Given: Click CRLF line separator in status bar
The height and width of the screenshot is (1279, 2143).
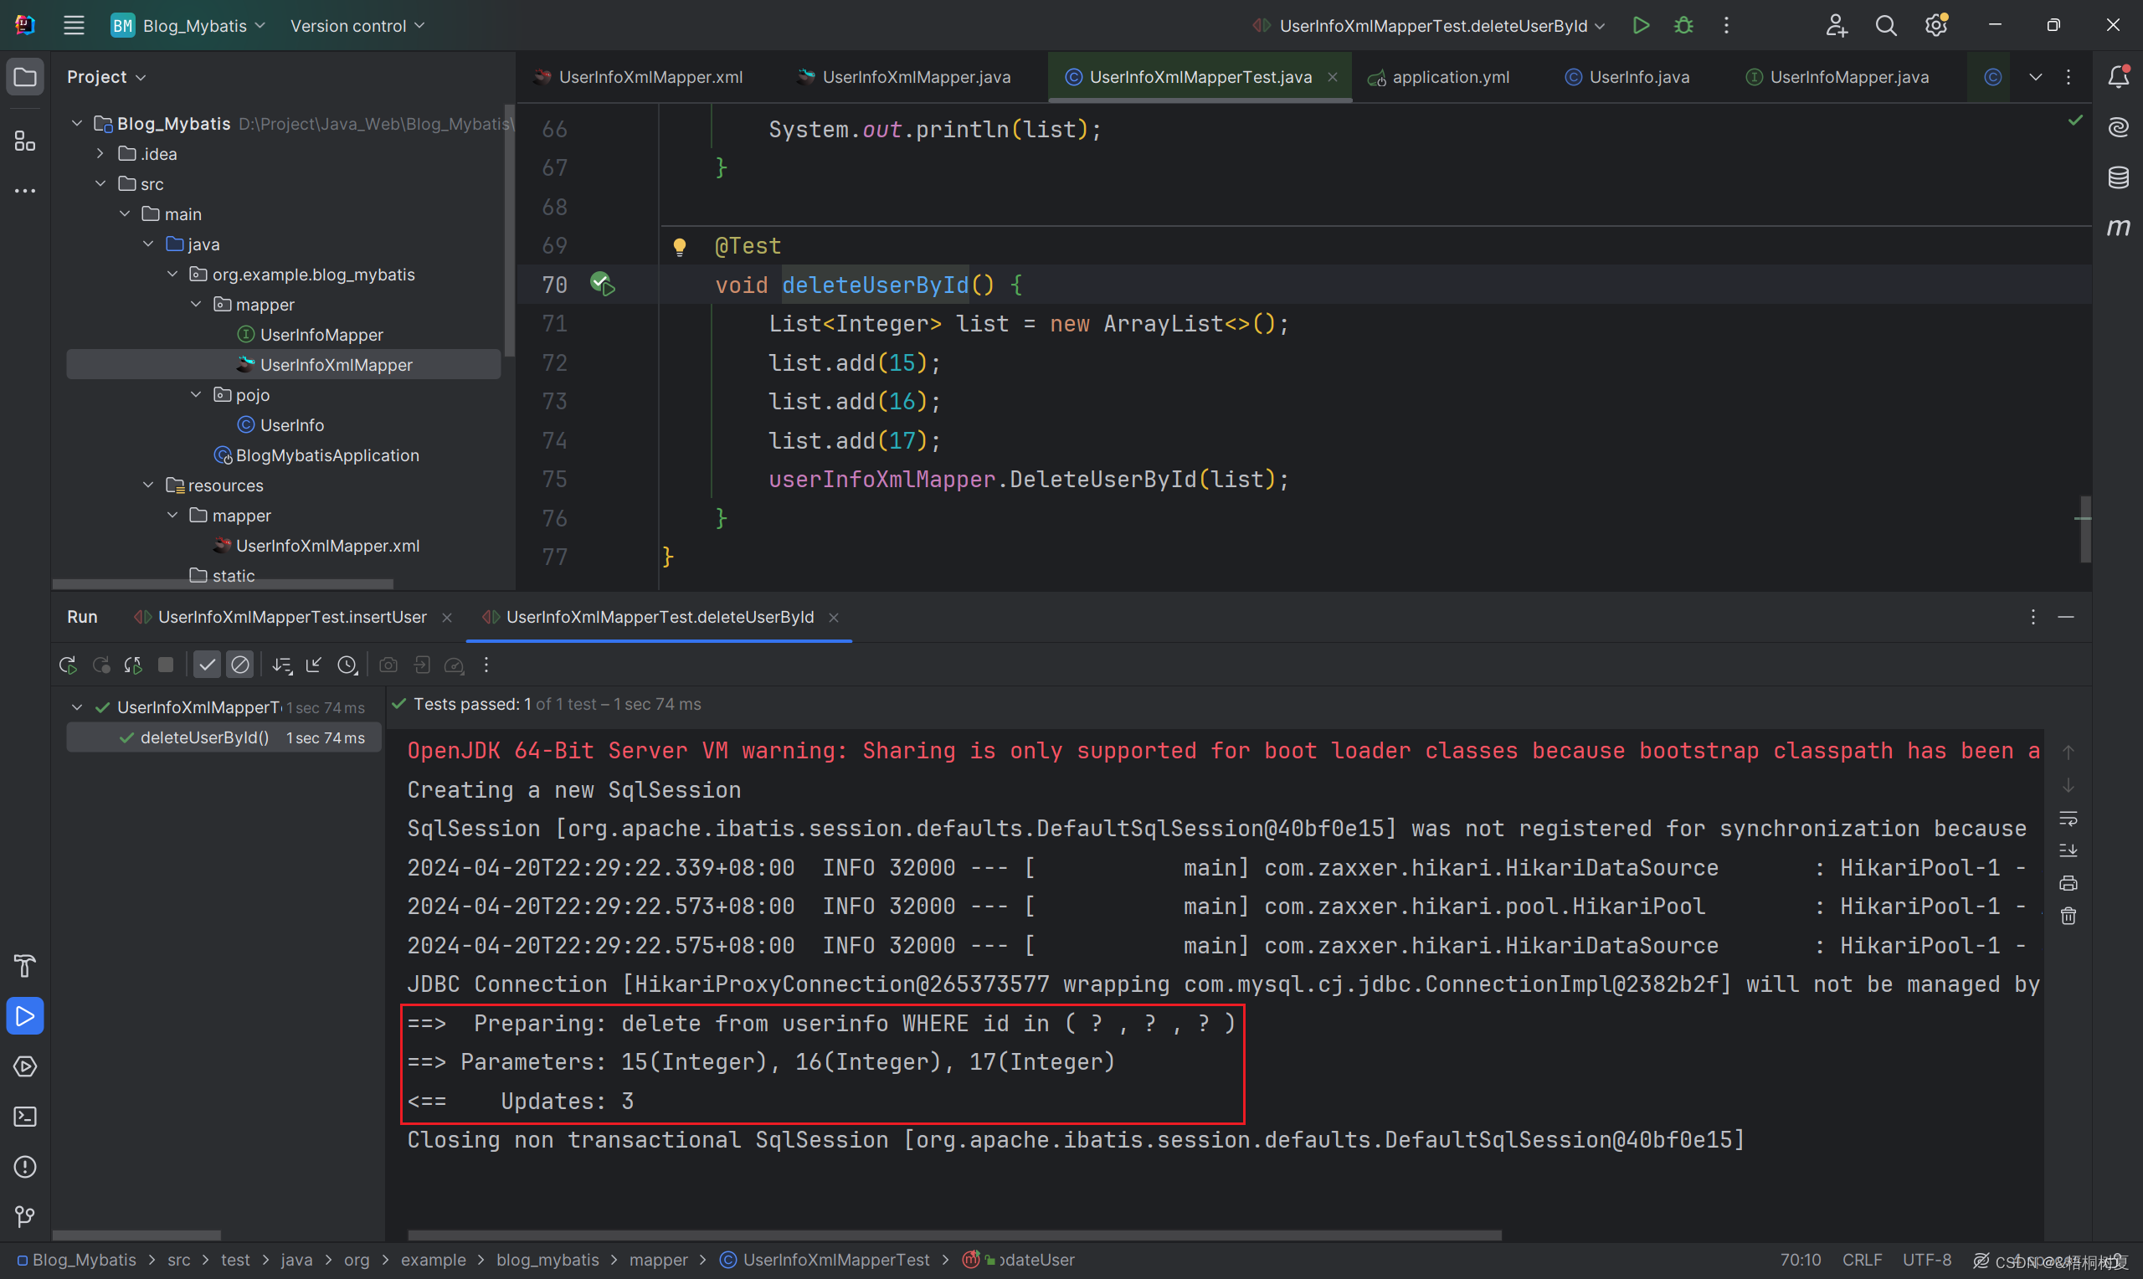Looking at the screenshot, I should click(x=1861, y=1260).
